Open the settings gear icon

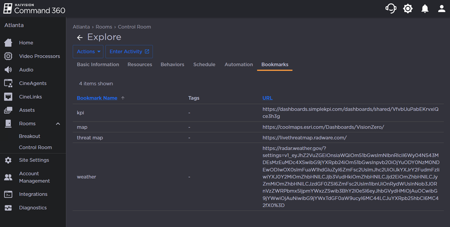[408, 9]
